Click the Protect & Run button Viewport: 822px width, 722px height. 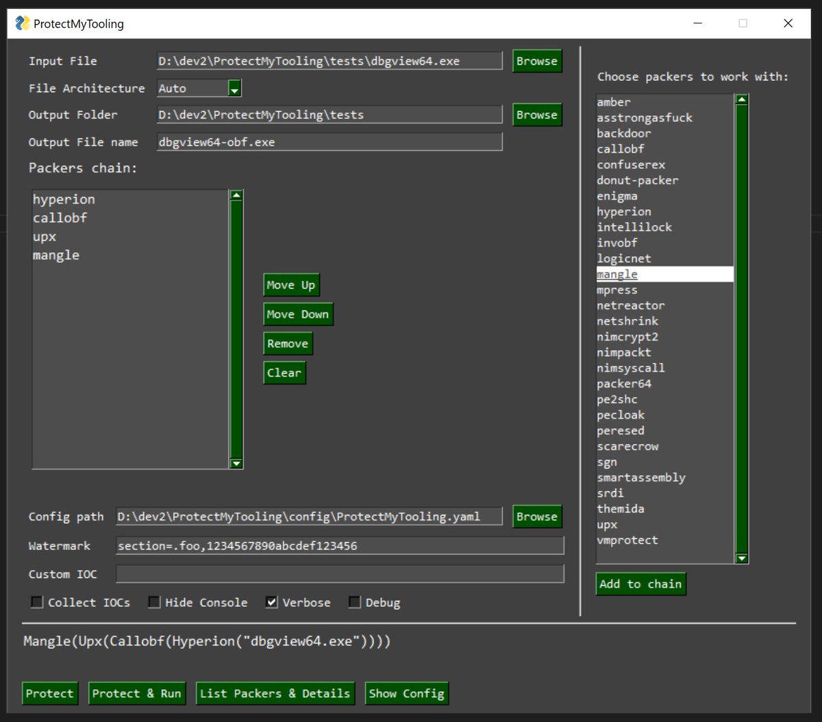click(137, 693)
